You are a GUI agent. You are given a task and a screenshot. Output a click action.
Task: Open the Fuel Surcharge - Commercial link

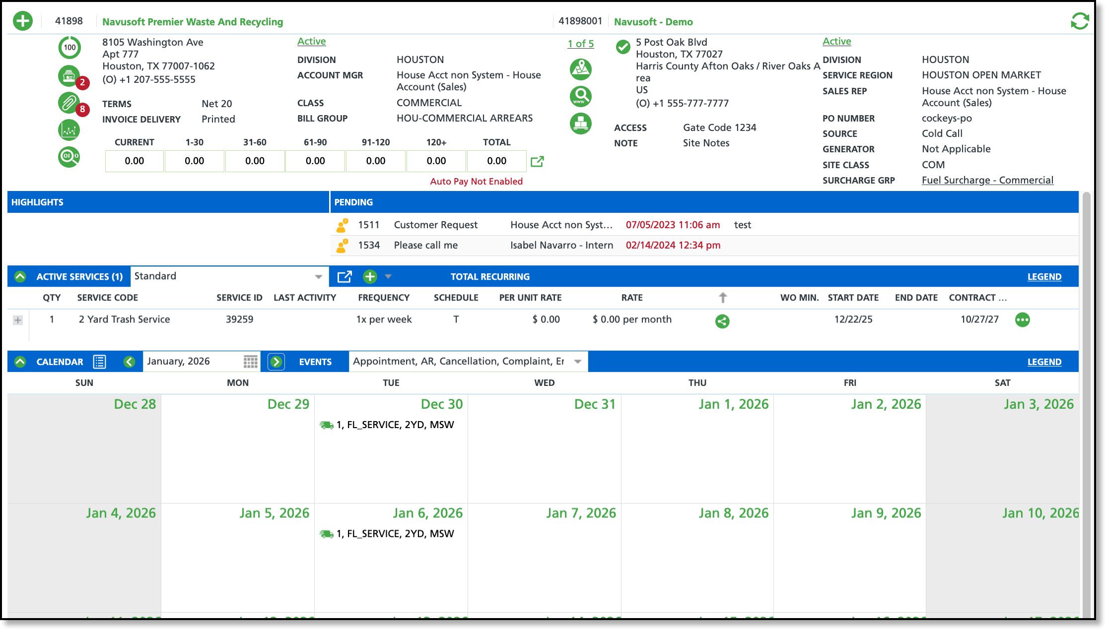[987, 180]
